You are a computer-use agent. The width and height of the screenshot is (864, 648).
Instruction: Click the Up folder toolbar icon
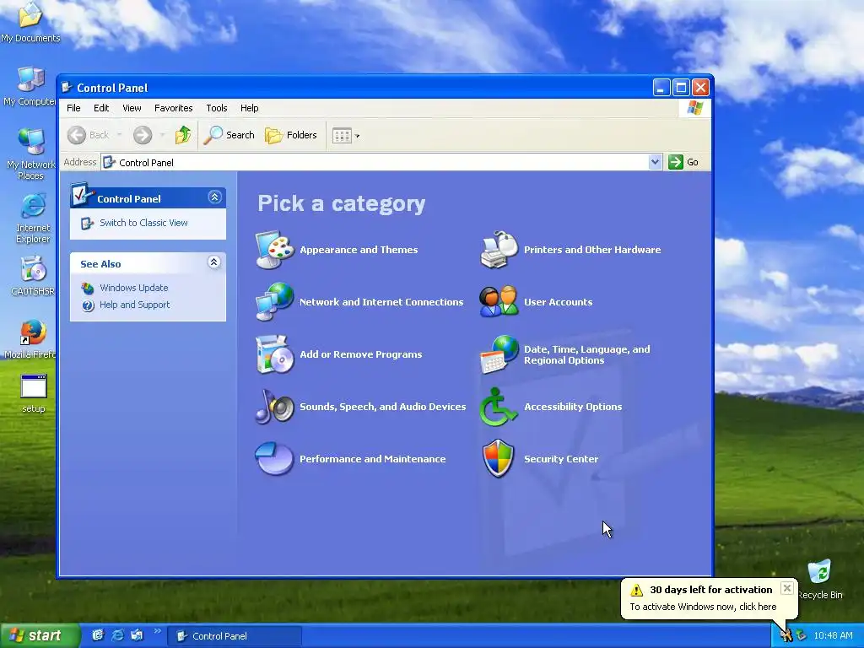[182, 135]
